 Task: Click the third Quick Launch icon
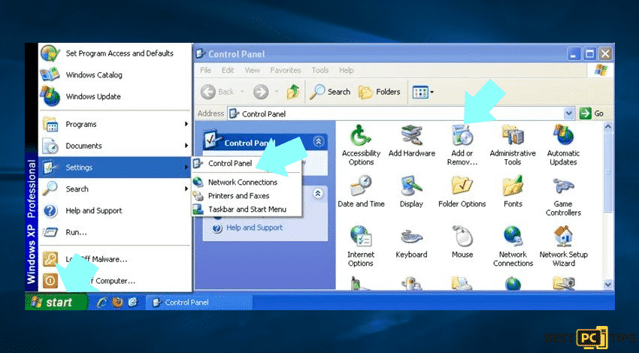tap(133, 302)
